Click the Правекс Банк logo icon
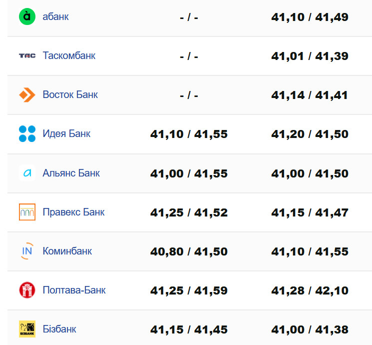 [x=27, y=212]
